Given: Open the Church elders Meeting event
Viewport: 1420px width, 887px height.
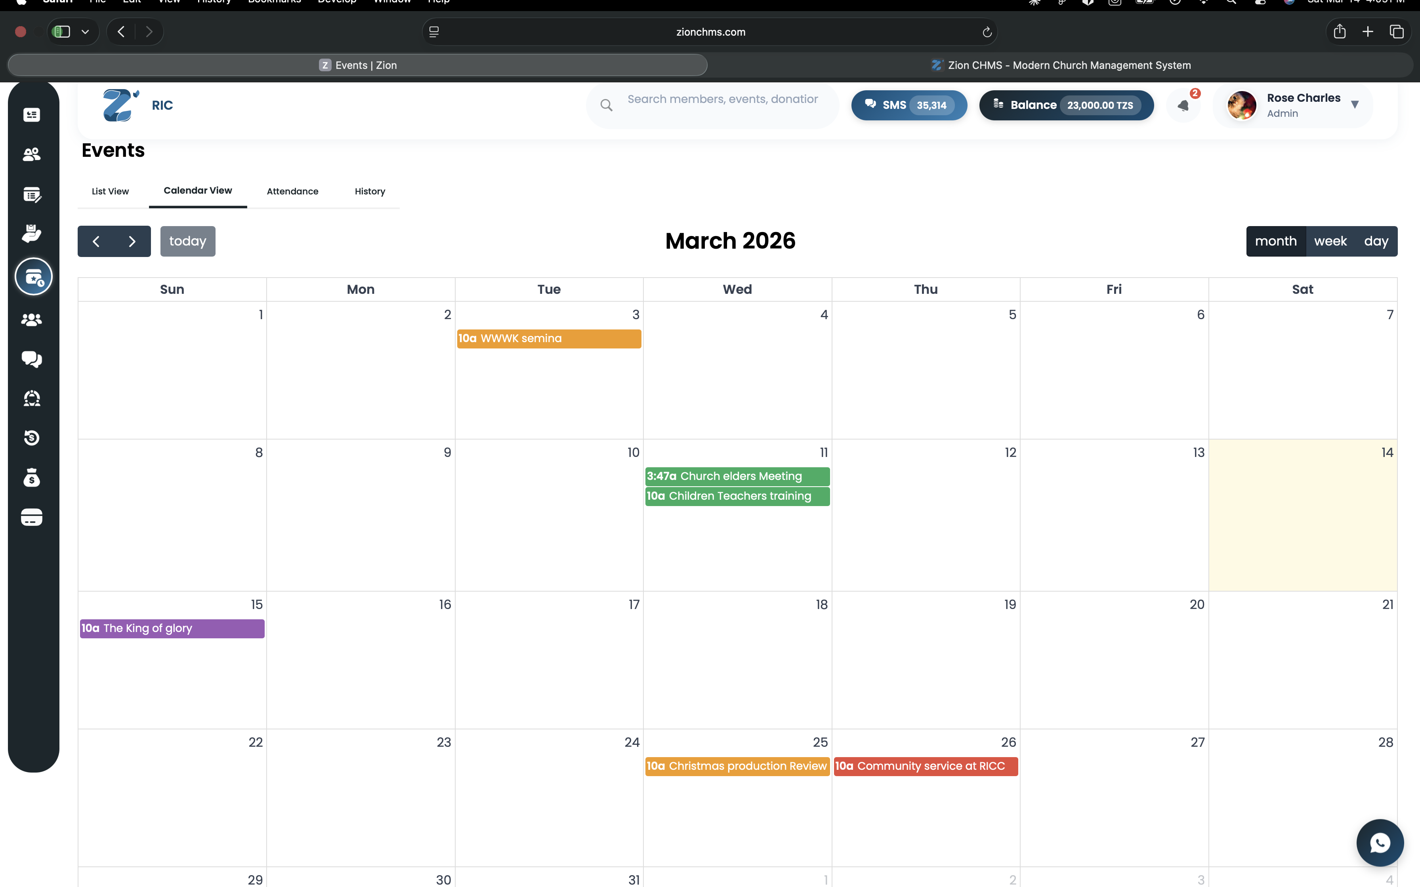Looking at the screenshot, I should tap(737, 476).
